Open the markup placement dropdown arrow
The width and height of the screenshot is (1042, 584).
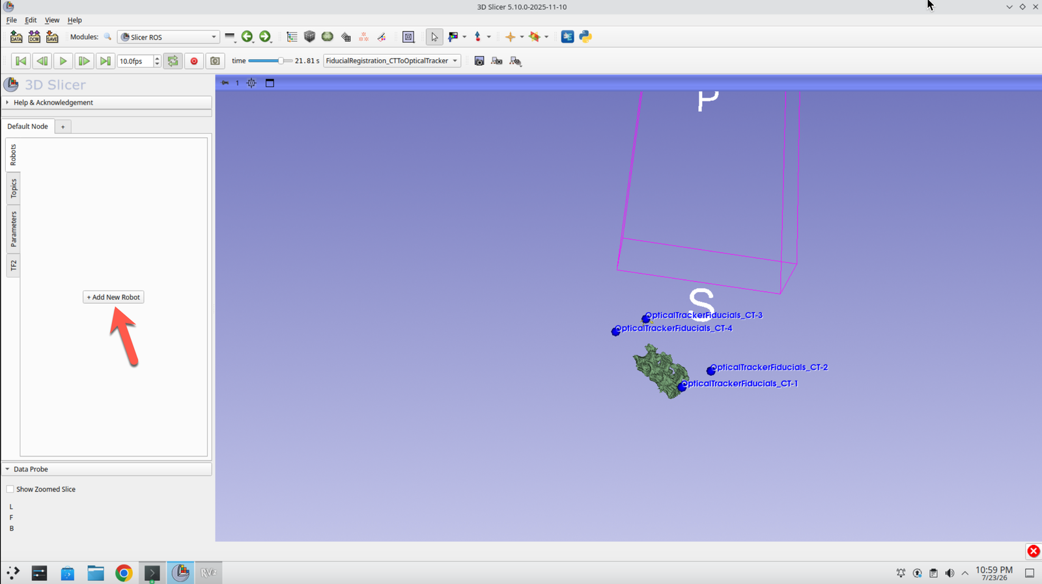click(488, 37)
